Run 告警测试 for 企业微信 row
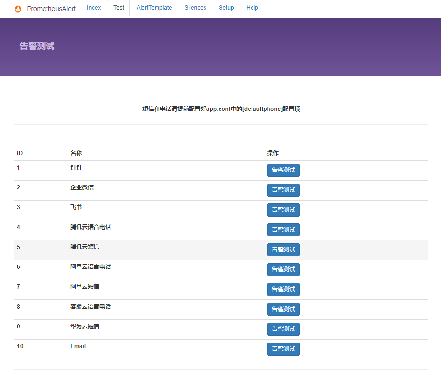Viewport: 441px width, 374px height. (283, 190)
